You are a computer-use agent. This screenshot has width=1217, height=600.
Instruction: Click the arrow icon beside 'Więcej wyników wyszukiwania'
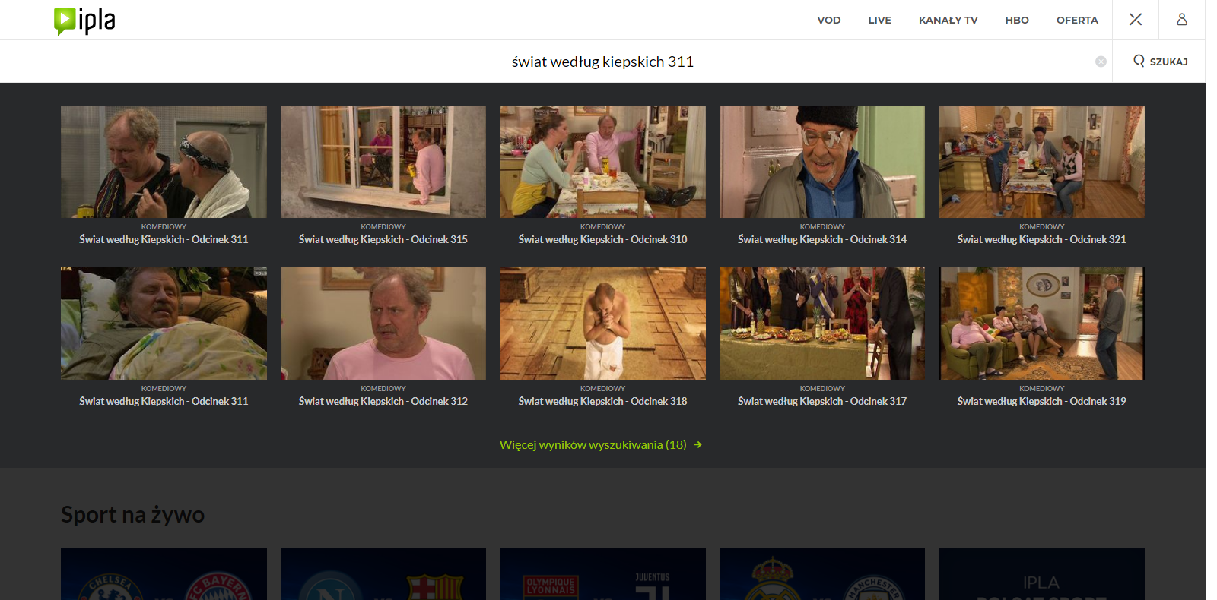pos(697,444)
